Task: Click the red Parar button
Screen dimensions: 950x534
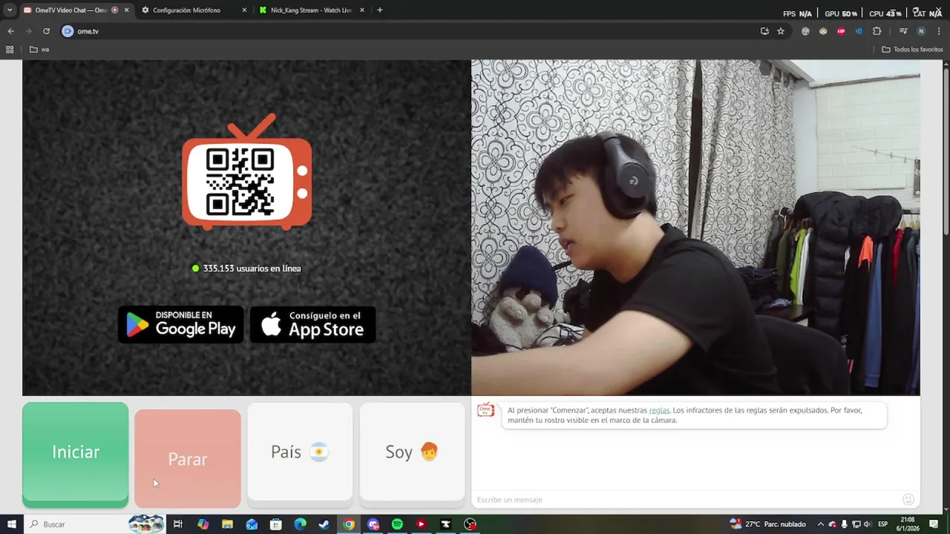Action: [x=188, y=458]
